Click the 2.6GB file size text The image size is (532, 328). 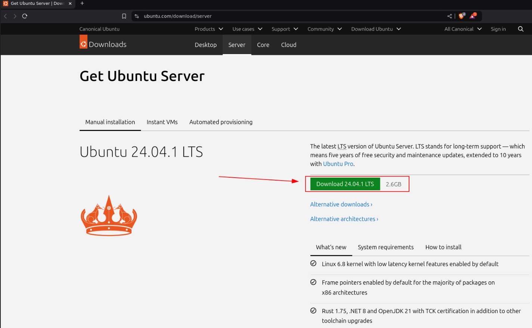click(x=393, y=184)
